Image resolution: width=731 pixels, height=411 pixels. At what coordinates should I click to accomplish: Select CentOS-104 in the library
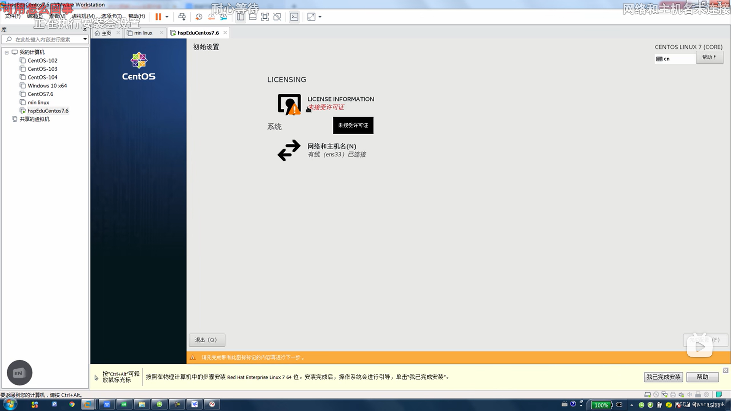(x=39, y=77)
